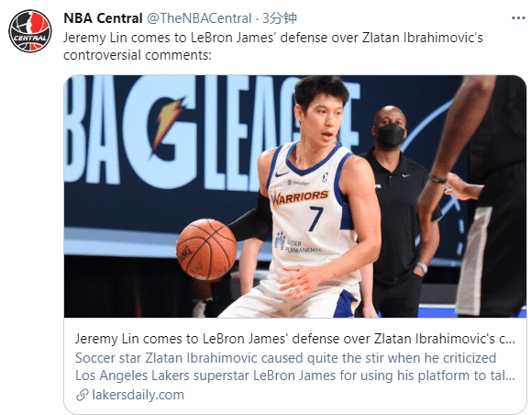Click the Kaiser Permanente logo on the jersey

pos(297,244)
